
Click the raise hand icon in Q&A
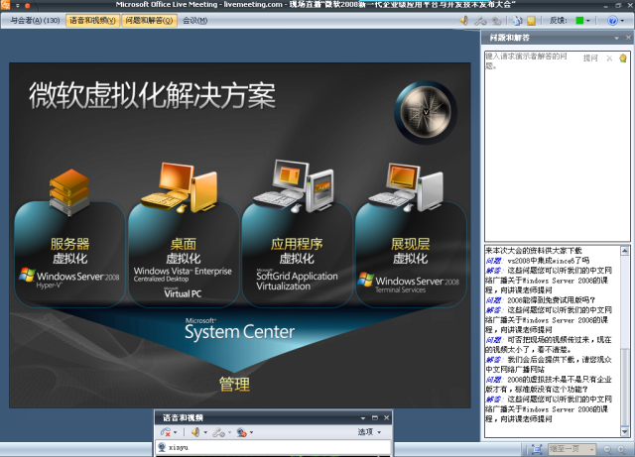622,58
